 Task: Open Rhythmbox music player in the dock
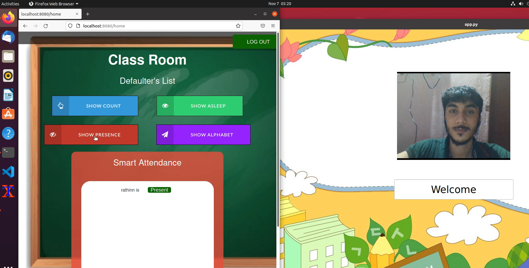8,76
